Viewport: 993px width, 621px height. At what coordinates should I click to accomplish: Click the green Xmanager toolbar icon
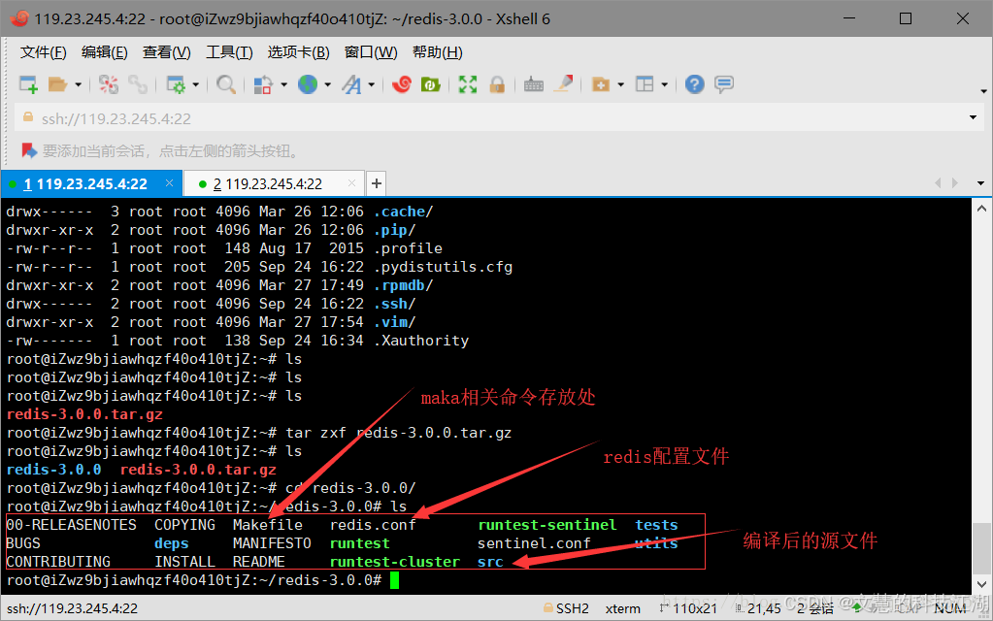coord(431,84)
